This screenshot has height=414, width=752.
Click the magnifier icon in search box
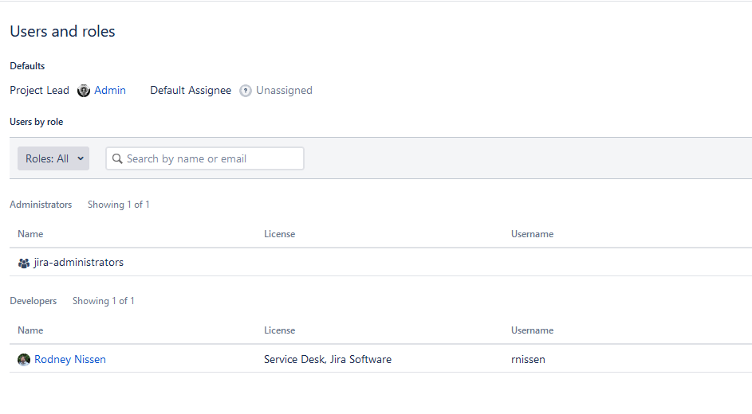(118, 158)
